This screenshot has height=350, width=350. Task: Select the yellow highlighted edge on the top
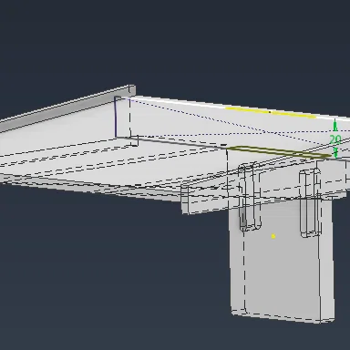point(271,112)
